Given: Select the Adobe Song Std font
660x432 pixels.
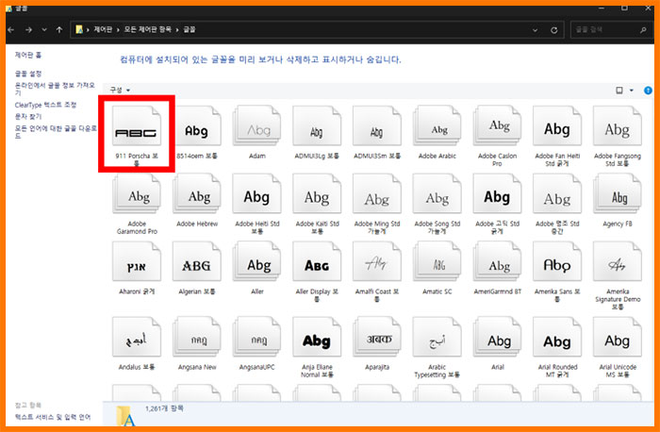Looking at the screenshot, I should [x=437, y=194].
